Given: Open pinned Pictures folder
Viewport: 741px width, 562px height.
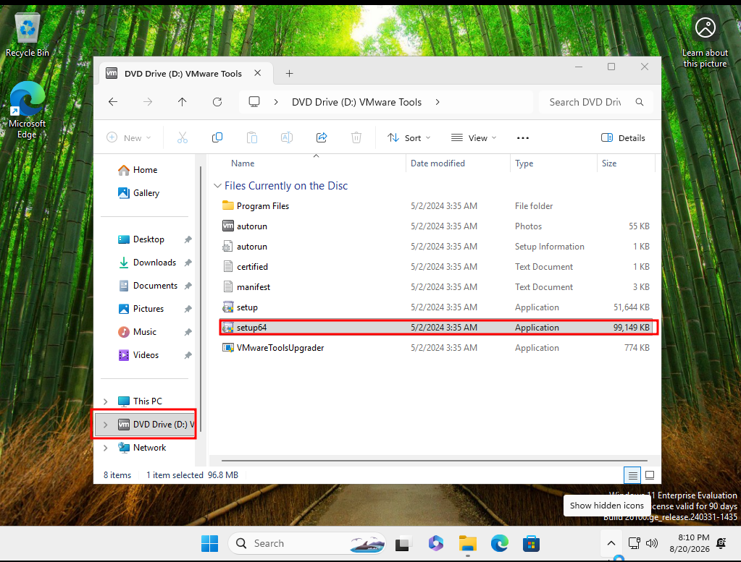Looking at the screenshot, I should 148,309.
